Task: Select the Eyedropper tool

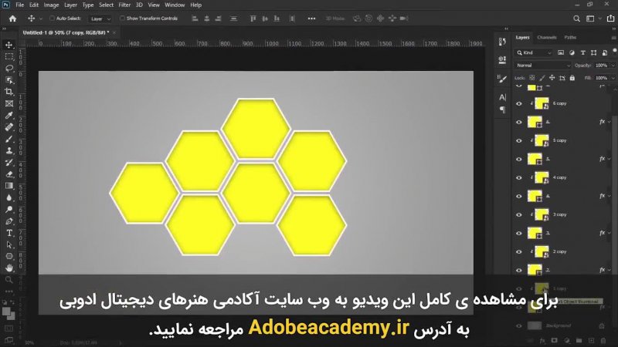Action: tap(9, 114)
